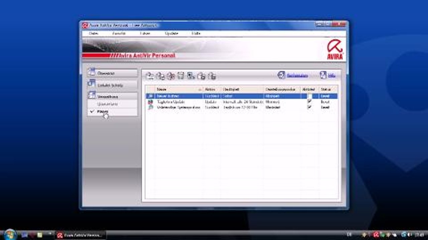This screenshot has height=240, width=428.
Task: Click the Avira umbrella logo in banner
Action: tap(335, 49)
